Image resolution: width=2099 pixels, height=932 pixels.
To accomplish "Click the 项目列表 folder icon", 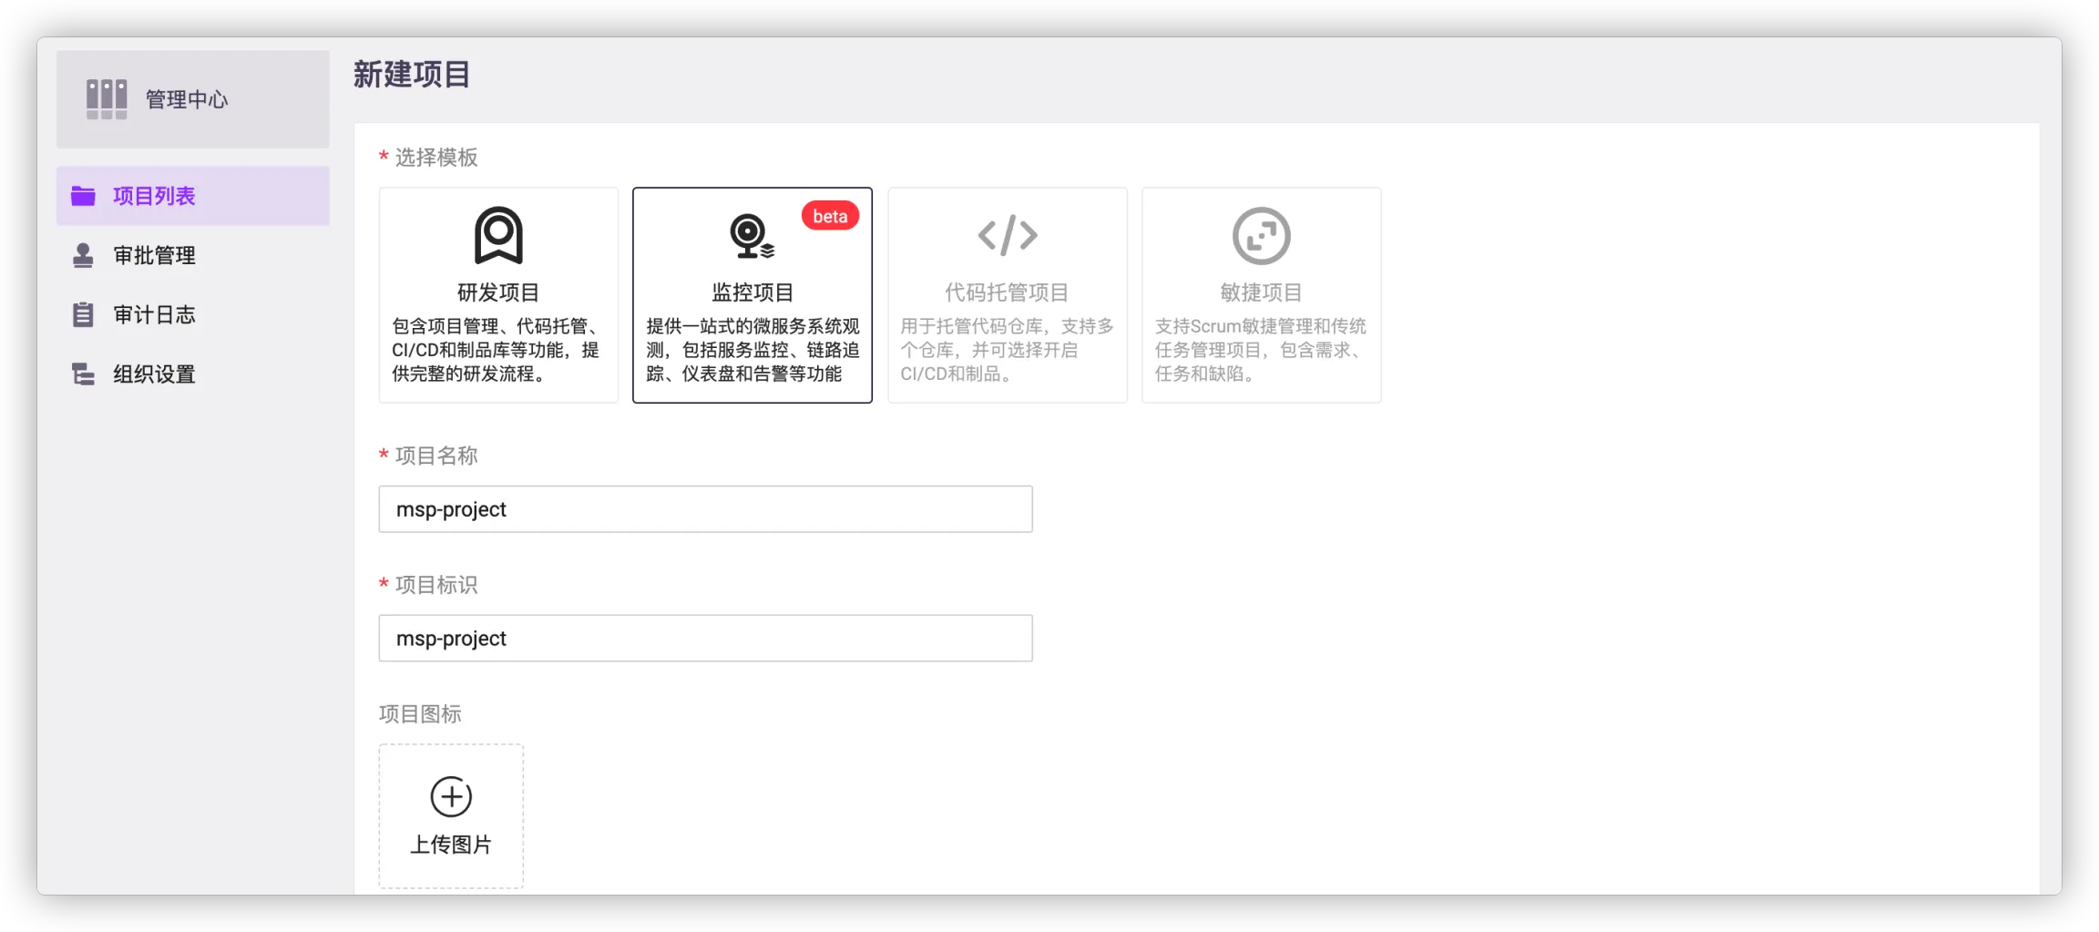I will tap(83, 196).
